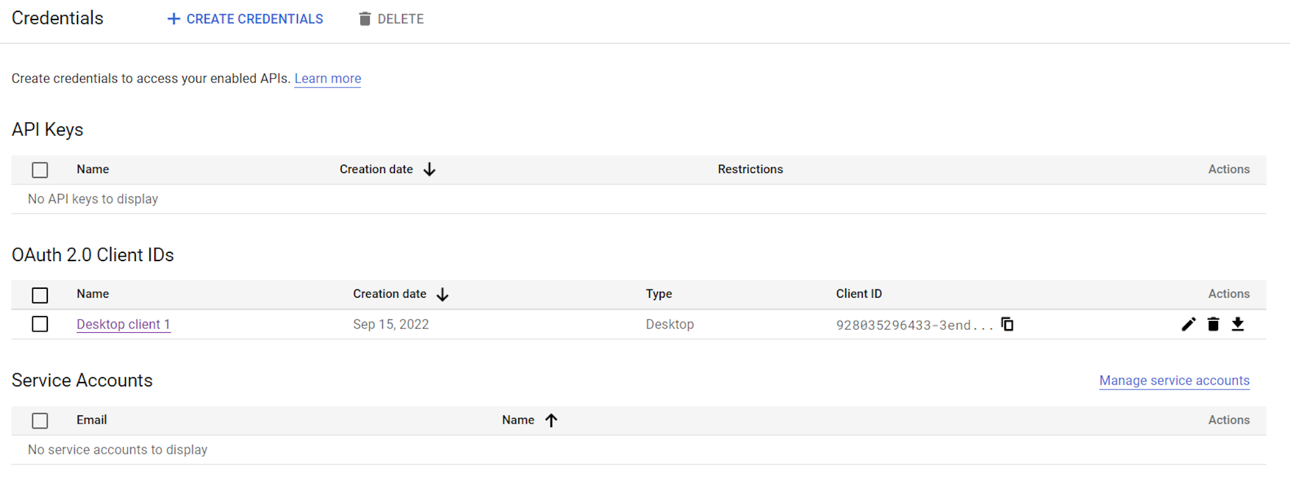Open the CREATE CREDENTIALS menu
This screenshot has height=499, width=1290.
coord(254,20)
